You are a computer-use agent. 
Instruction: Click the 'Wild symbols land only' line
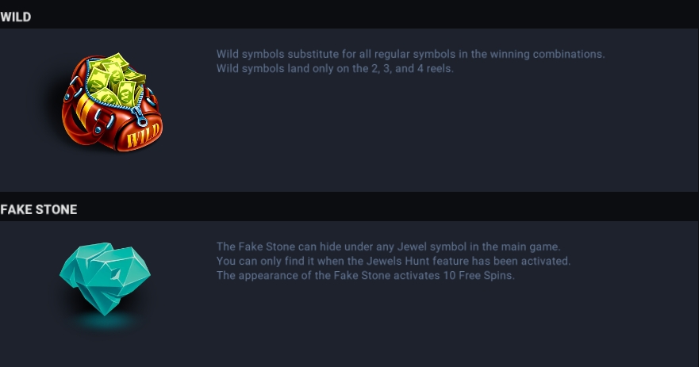click(x=335, y=69)
